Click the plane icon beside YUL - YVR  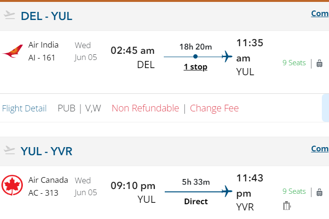click(x=10, y=150)
